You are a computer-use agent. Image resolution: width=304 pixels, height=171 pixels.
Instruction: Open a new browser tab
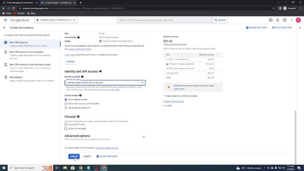[80, 3]
